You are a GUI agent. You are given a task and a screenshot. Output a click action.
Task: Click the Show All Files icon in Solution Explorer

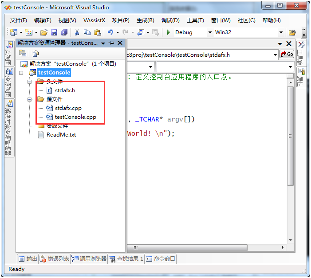pos(35,53)
